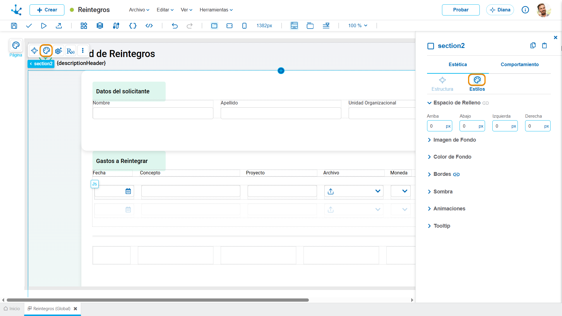562x316 pixels.
Task: Switch to the Comportamiento tab
Action: 520,64
